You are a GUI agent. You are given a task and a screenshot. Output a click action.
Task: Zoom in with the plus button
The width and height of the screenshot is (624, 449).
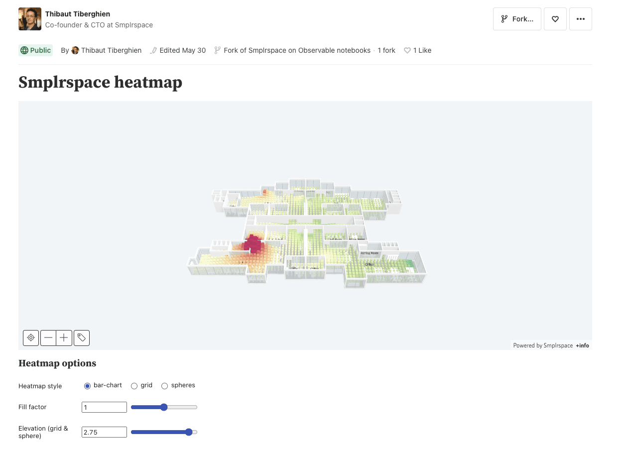(64, 337)
